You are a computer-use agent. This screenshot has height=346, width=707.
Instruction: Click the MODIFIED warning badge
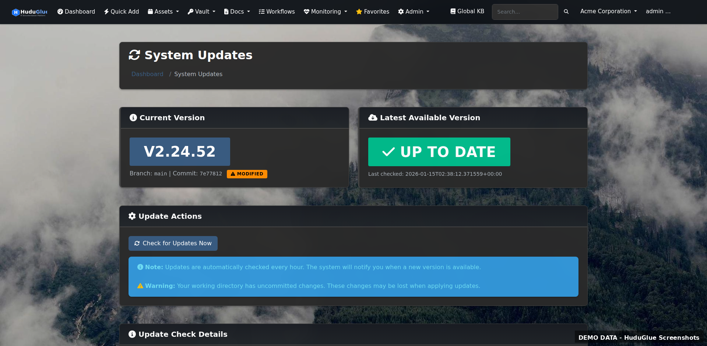pos(247,174)
